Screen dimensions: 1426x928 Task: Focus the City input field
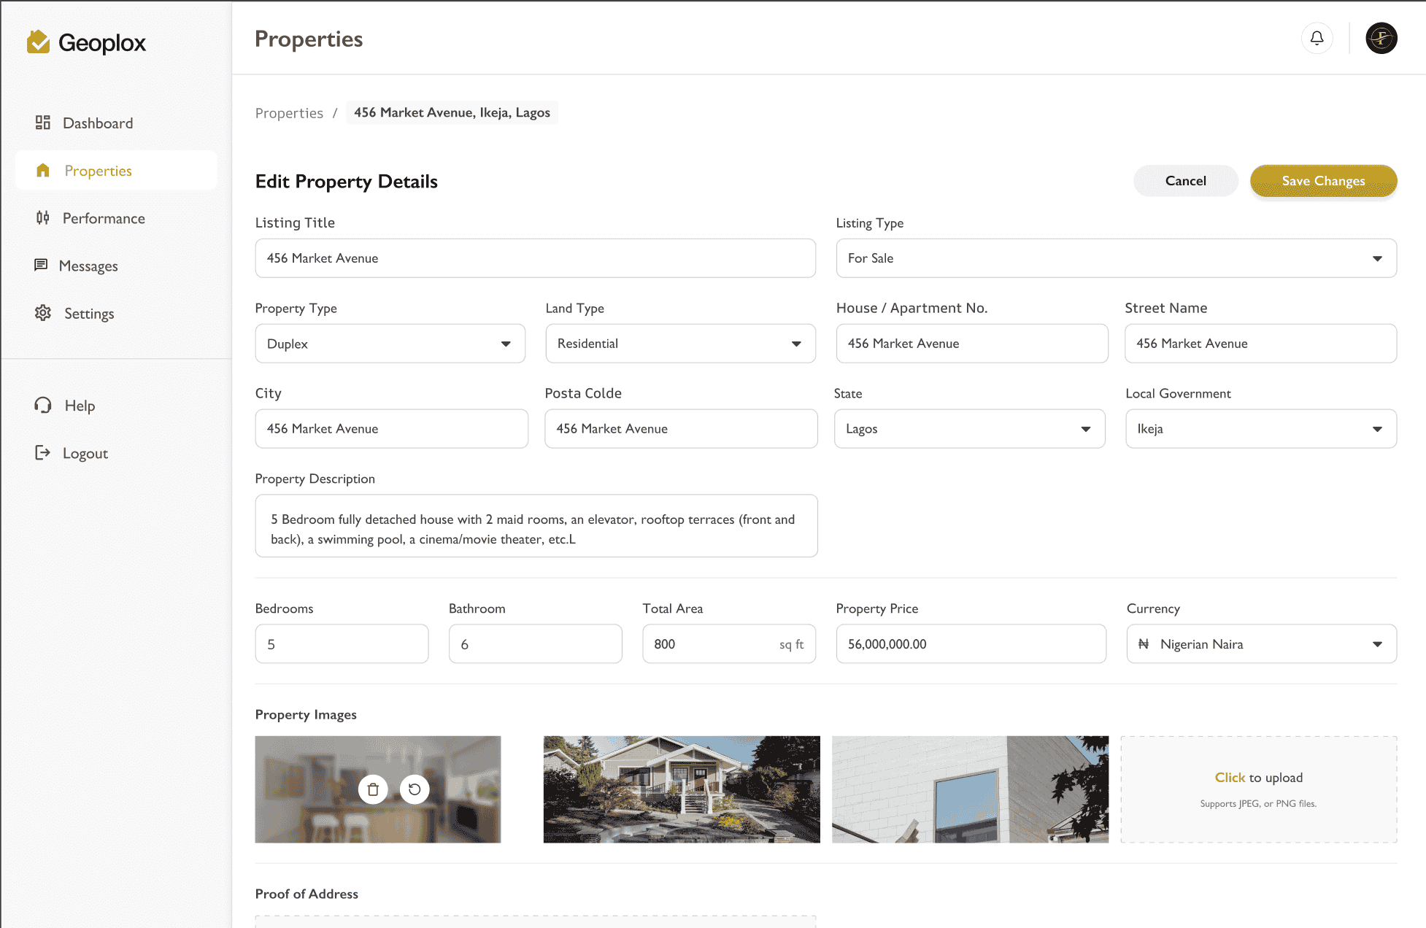coord(391,428)
